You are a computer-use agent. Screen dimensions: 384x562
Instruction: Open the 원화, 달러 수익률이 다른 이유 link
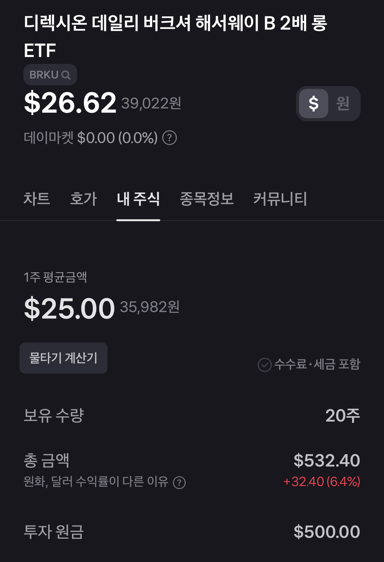pyautogui.click(x=96, y=482)
